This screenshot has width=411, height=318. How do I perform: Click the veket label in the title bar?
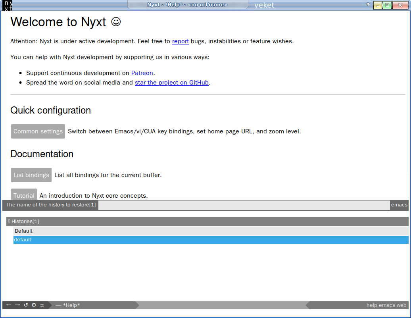point(264,5)
